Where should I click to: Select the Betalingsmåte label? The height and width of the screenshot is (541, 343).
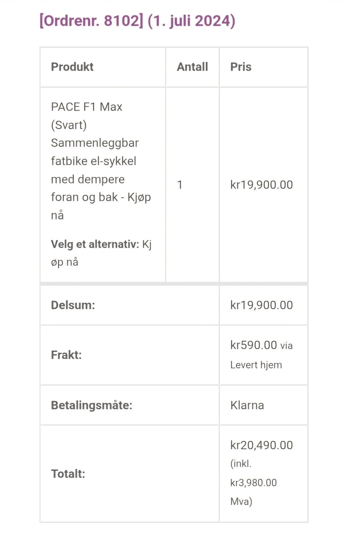coord(91,405)
